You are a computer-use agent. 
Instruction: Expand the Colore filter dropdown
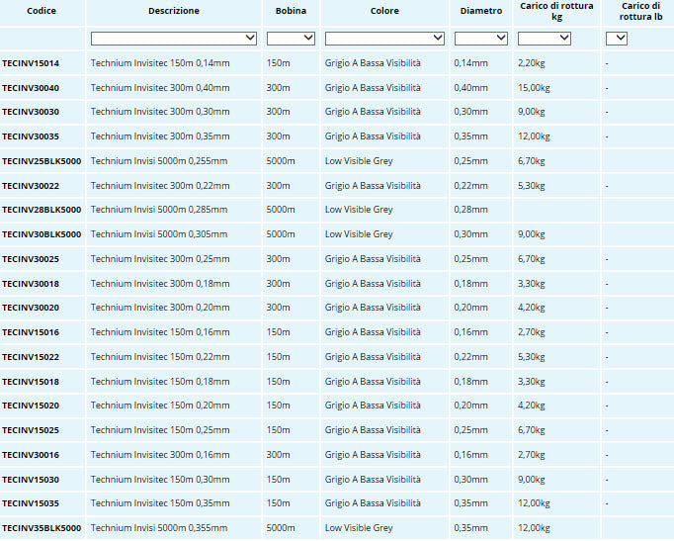pos(385,39)
